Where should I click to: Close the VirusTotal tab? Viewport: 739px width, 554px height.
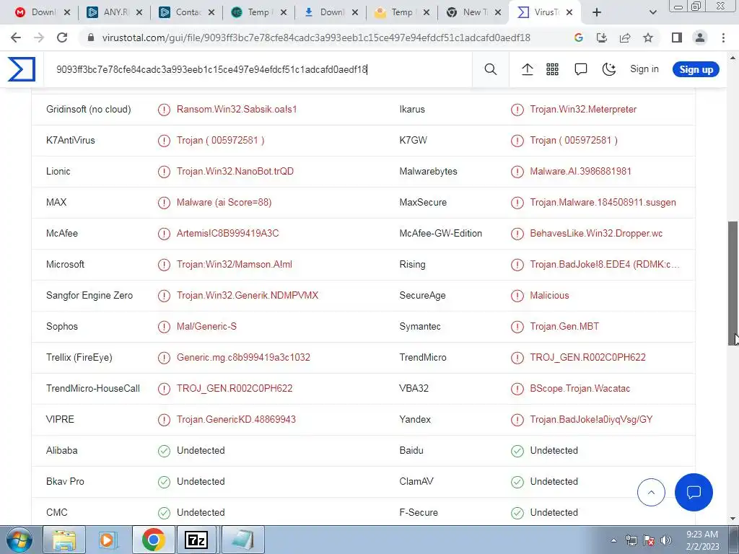click(569, 12)
